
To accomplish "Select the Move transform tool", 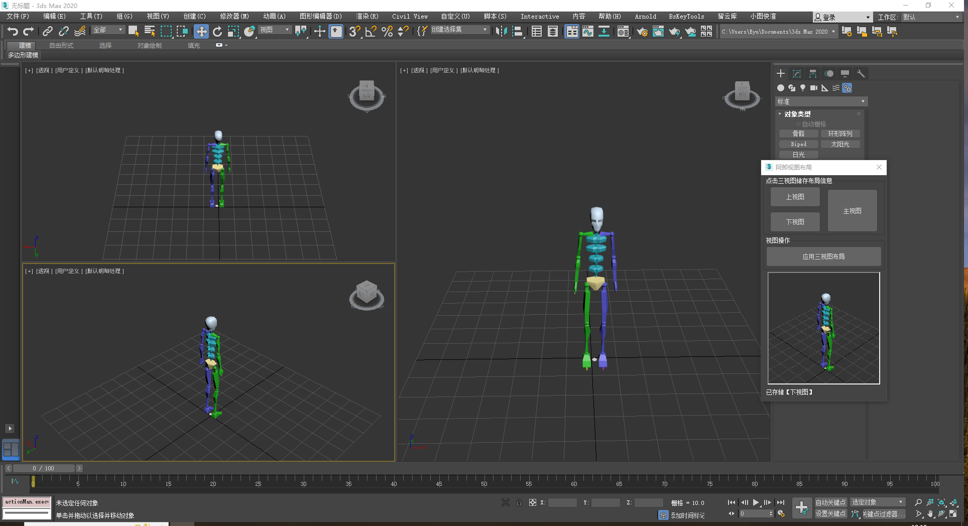I will [x=201, y=32].
